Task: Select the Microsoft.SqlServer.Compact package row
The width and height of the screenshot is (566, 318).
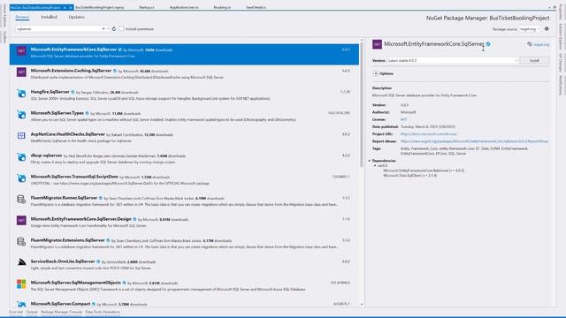Action: pyautogui.click(x=184, y=304)
